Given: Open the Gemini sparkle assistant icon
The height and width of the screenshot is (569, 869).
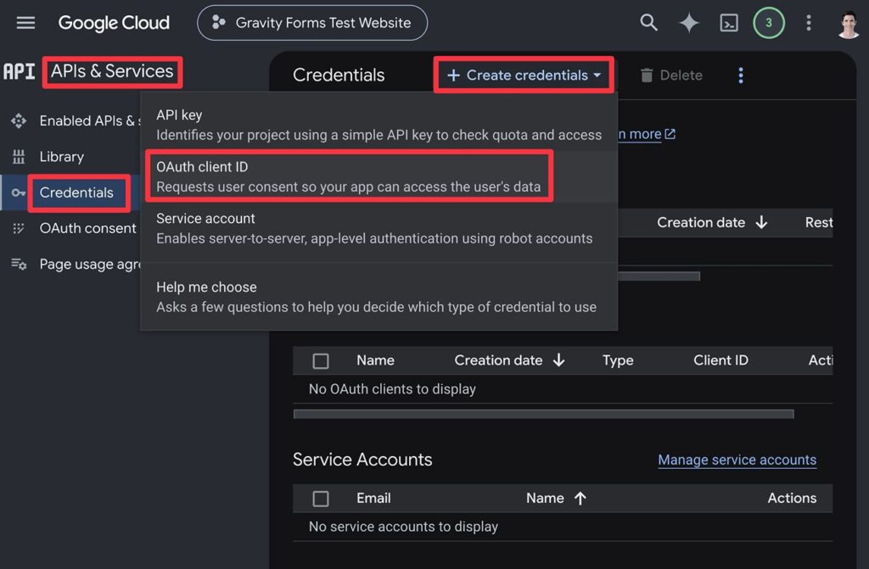Looking at the screenshot, I should [689, 23].
